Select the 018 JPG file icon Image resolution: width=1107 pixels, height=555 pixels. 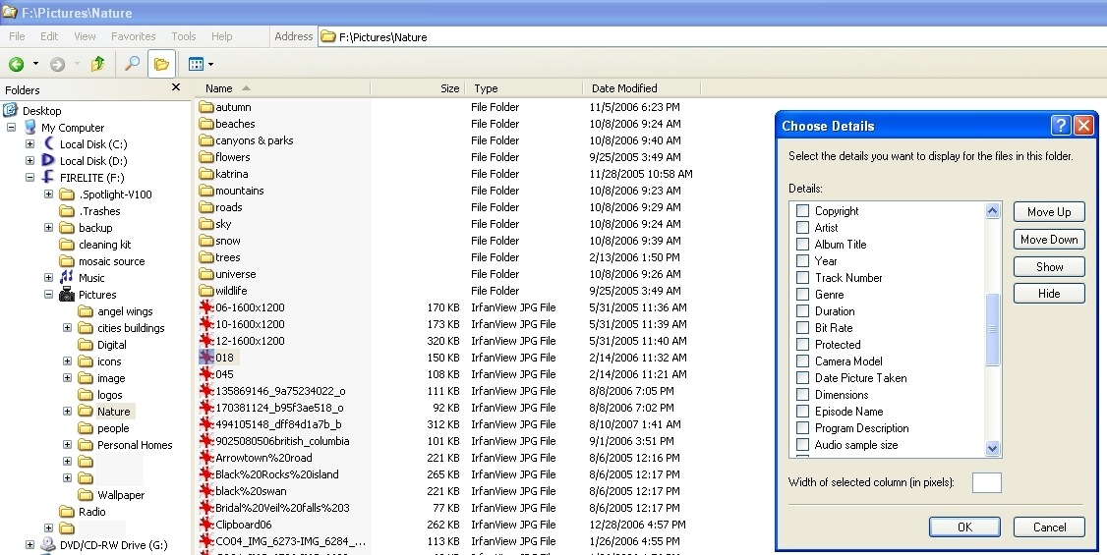coord(206,358)
